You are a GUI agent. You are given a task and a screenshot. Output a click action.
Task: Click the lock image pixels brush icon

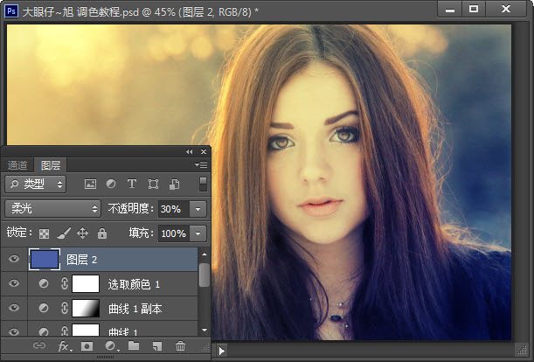[x=63, y=233]
